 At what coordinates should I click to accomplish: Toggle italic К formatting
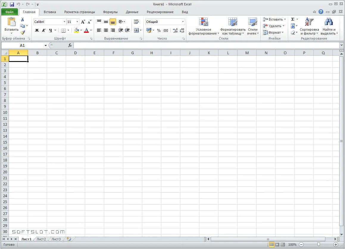click(x=44, y=30)
